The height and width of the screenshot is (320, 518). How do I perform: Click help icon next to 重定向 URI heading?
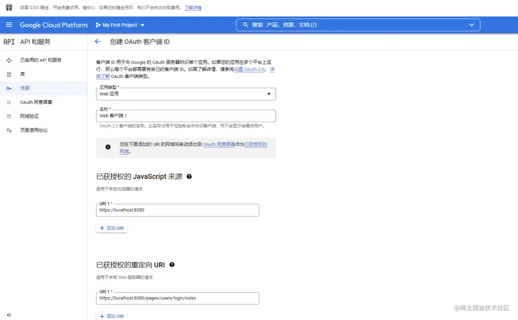pos(172,265)
